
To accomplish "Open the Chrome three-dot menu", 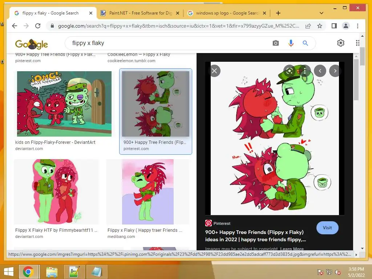I will point(357,26).
